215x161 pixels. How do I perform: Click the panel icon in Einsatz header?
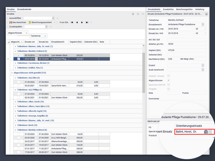coord(206,14)
